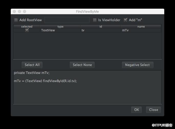
Task: Click the Select None button
Action: point(82,65)
